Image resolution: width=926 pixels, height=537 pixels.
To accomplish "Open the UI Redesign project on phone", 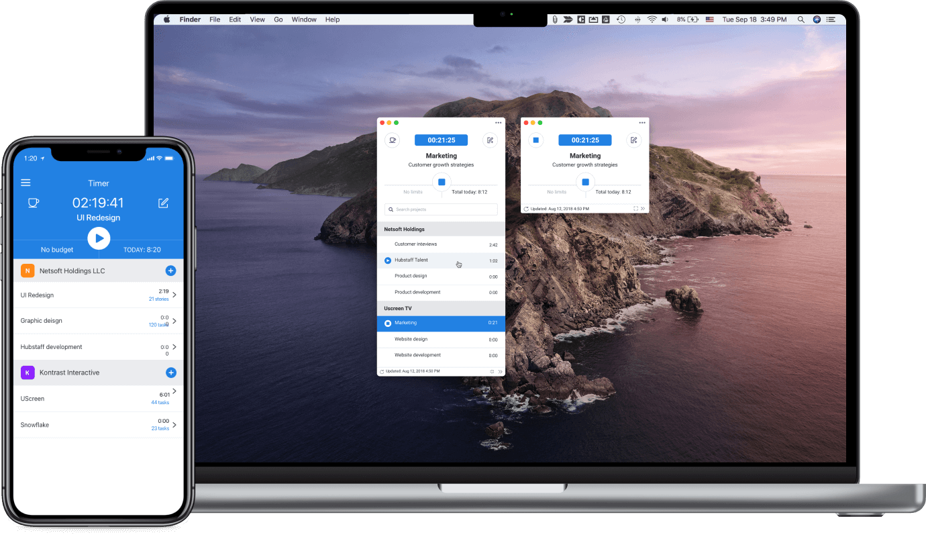I will [x=99, y=295].
